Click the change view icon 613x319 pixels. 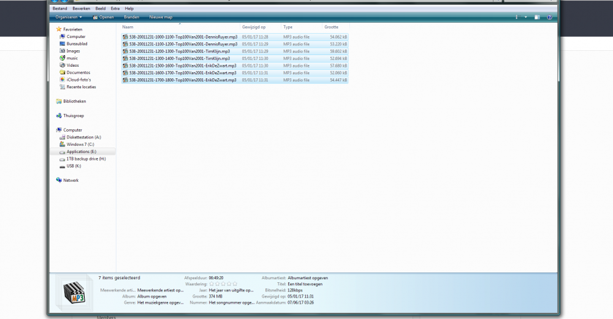(518, 17)
